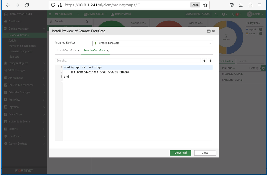Click the lock security warning icon
This screenshot has width=267, height=175.
click(x=60, y=5)
